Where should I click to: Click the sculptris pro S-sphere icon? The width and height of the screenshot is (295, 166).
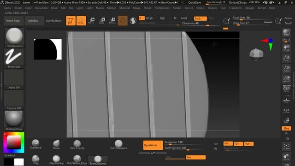[x=133, y=21]
